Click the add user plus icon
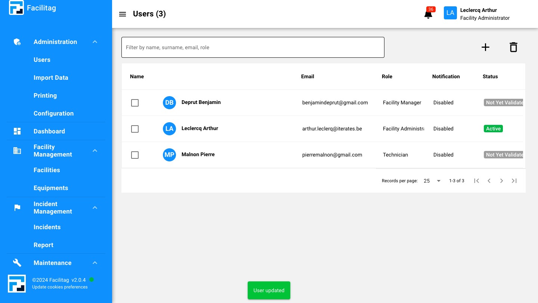This screenshot has height=303, width=538. 485,47
